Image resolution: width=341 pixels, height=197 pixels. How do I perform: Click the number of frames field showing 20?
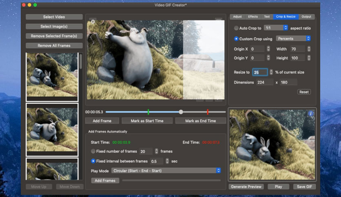[x=146, y=151]
